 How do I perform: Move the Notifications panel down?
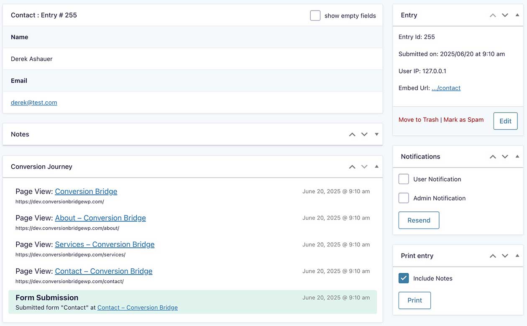(x=505, y=157)
